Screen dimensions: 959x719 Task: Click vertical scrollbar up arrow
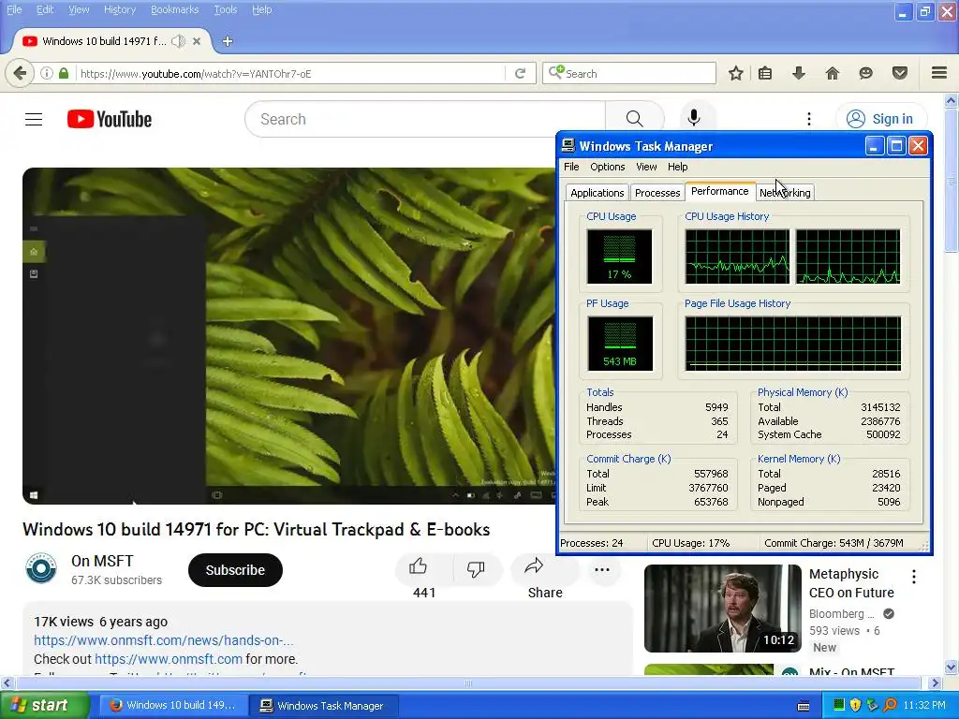point(952,100)
